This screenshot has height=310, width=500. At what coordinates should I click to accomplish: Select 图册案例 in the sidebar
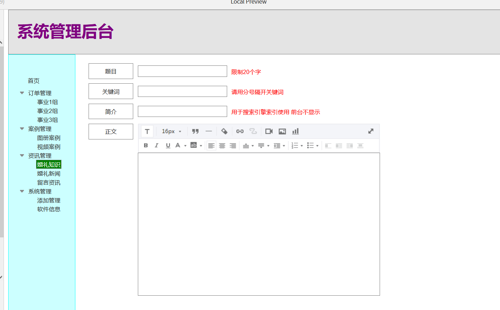(49, 138)
